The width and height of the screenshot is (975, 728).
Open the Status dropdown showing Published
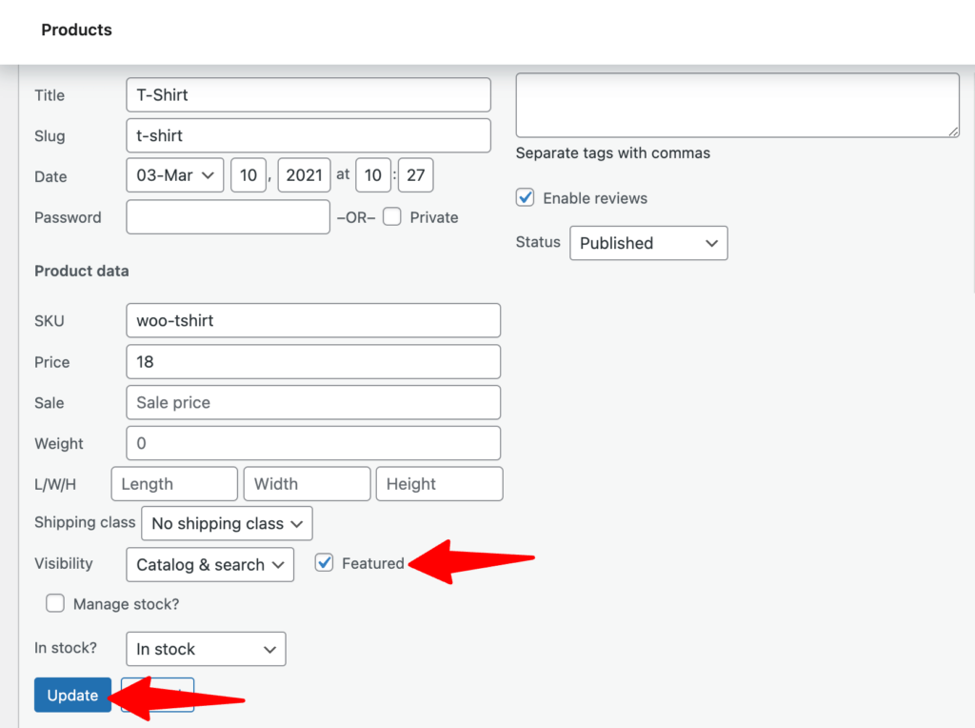(648, 243)
